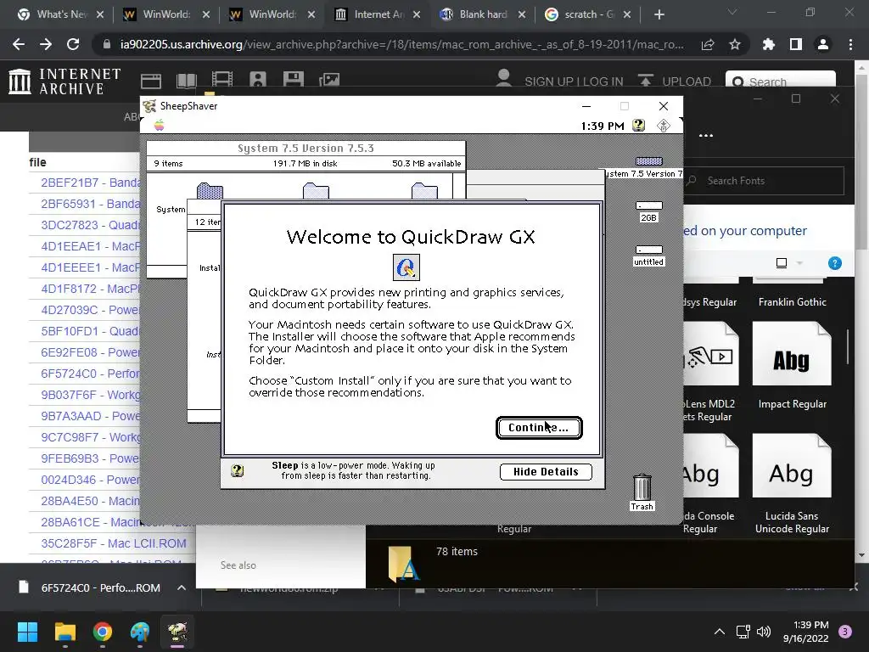
Task: Focus the Internet Archive Search field
Action: [x=781, y=81]
